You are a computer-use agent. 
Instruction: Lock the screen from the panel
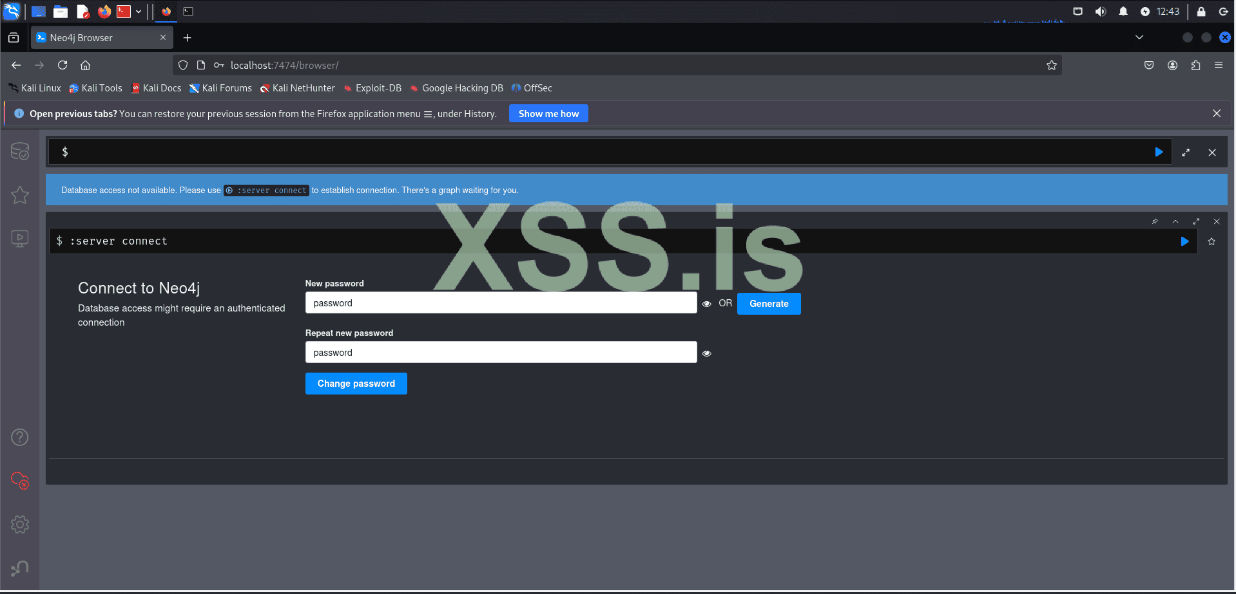pos(1201,12)
